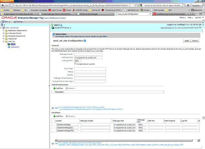Collapse Web Tier folder
The width and height of the screenshot is (205, 149).
click(3, 41)
